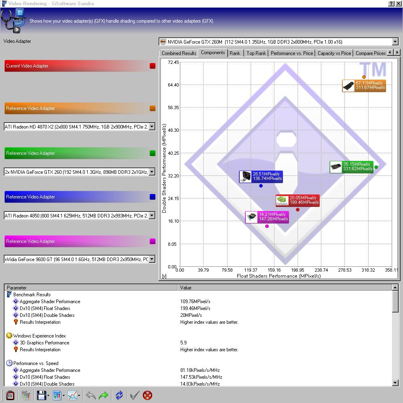This screenshot has height=403, width=403.
Task: Go forward with the green arrow icon
Action: pyautogui.click(x=103, y=395)
